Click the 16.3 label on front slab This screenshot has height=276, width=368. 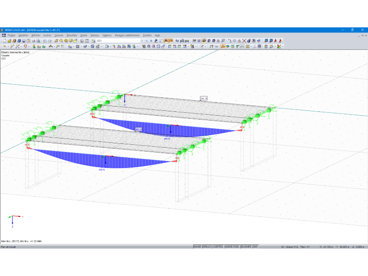[x=138, y=129]
